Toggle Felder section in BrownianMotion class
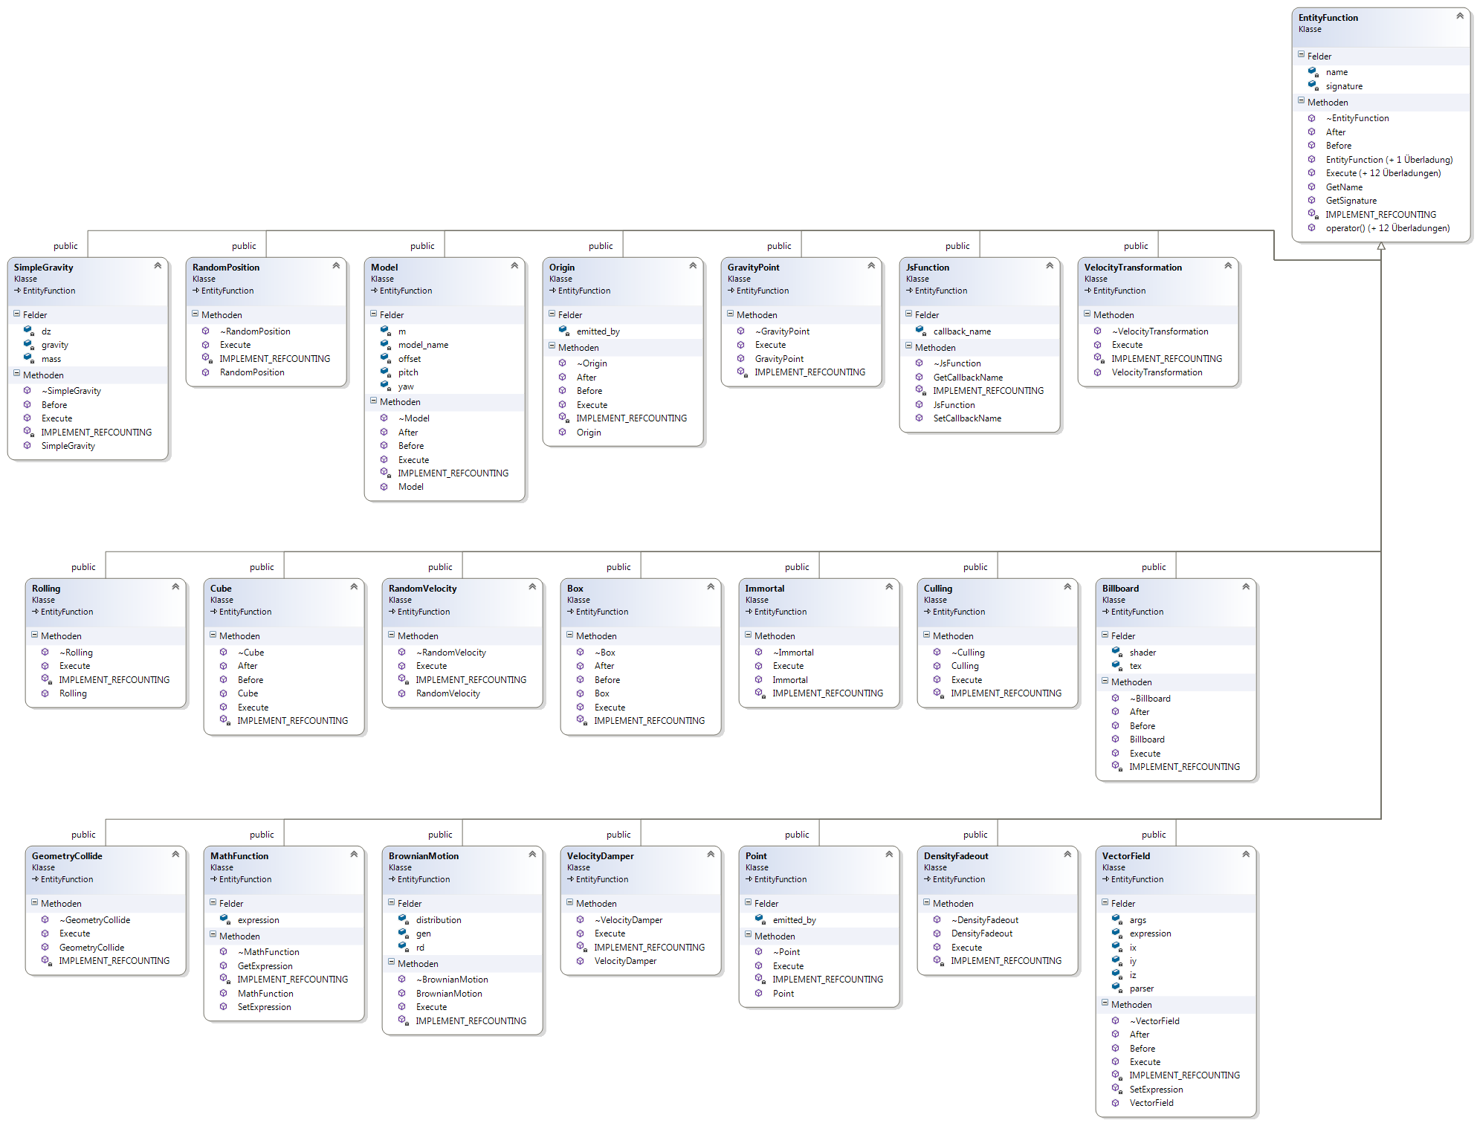 pyautogui.click(x=392, y=902)
